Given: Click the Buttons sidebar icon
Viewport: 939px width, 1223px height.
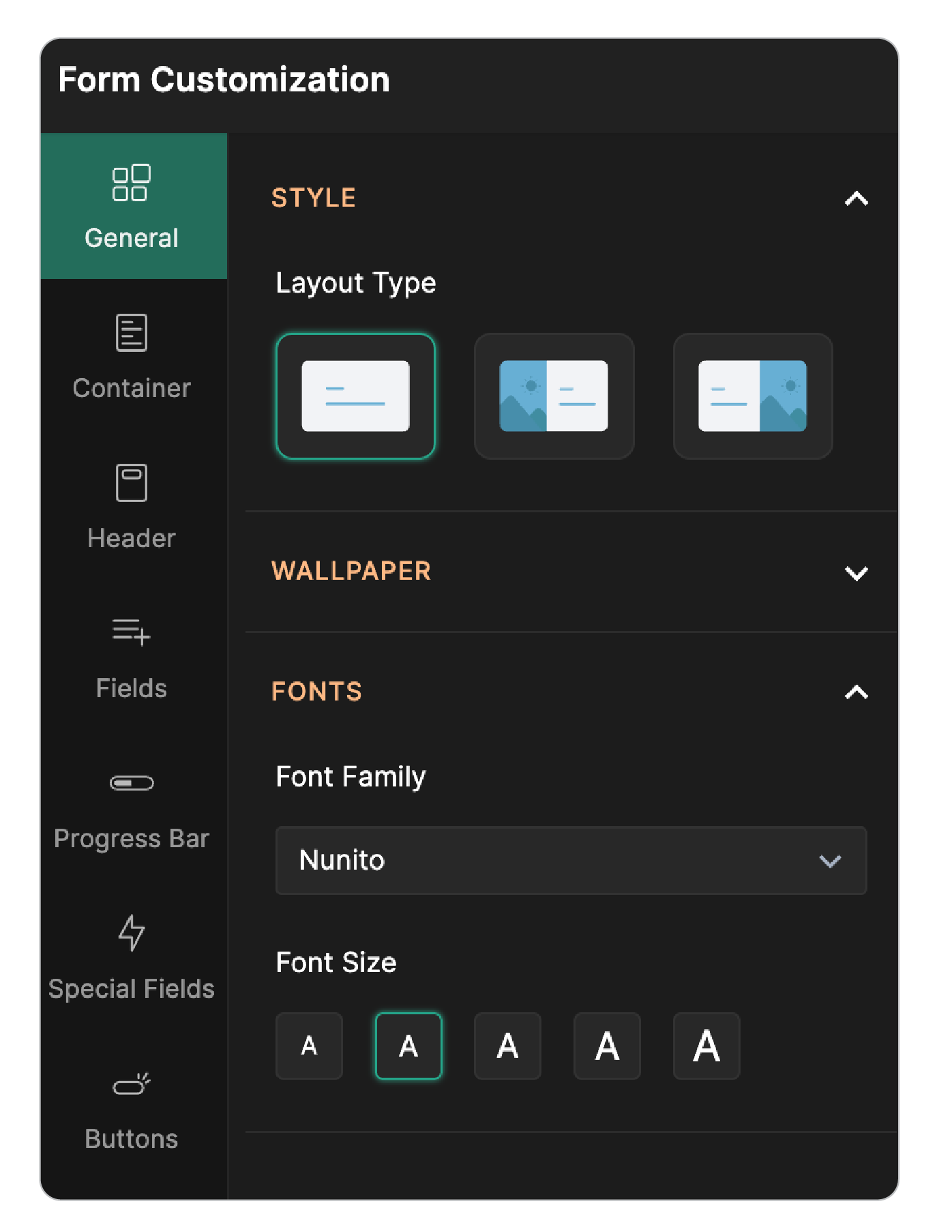Looking at the screenshot, I should (x=132, y=1083).
